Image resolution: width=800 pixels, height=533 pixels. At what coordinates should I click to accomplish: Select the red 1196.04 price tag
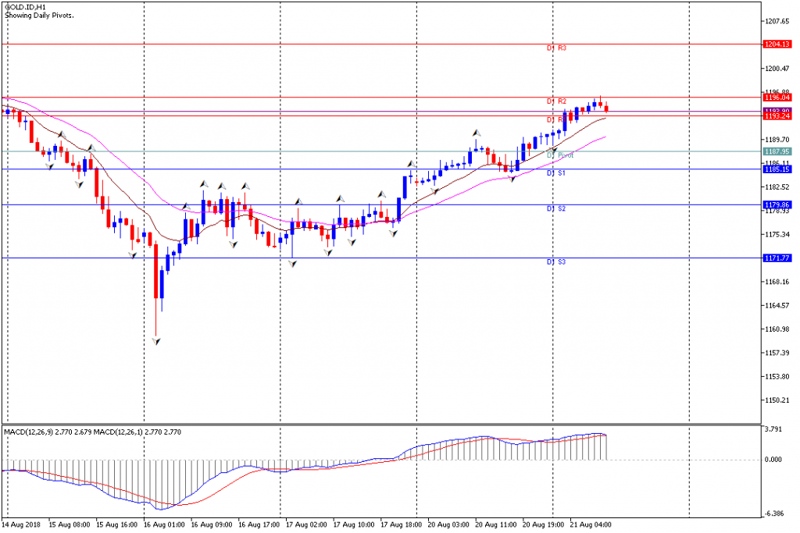pyautogui.click(x=777, y=98)
